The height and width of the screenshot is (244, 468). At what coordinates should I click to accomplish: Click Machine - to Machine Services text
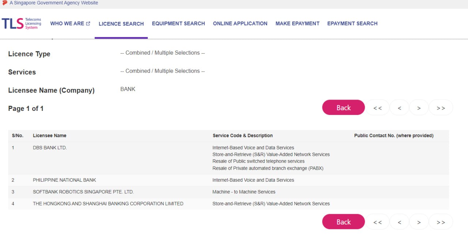[244, 192]
